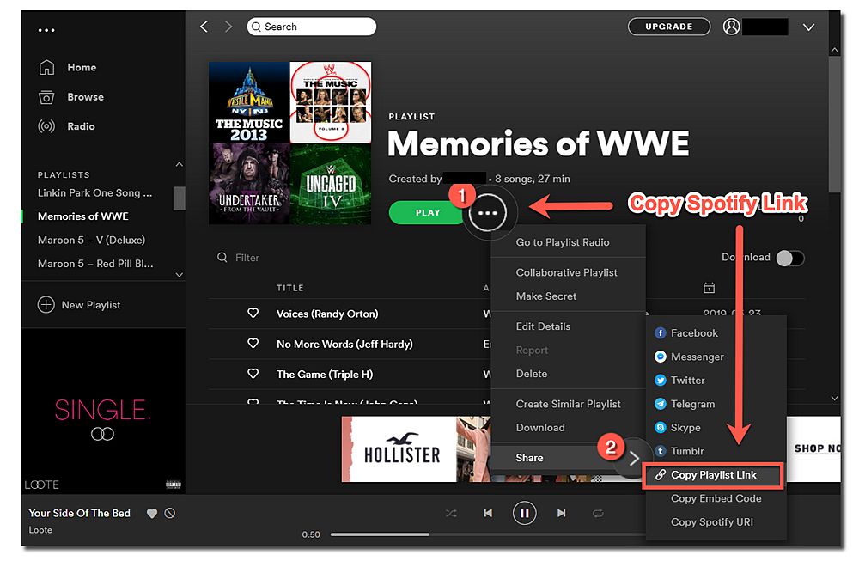Click the shuffle playback icon
Screen dimensions: 859x561
451,514
